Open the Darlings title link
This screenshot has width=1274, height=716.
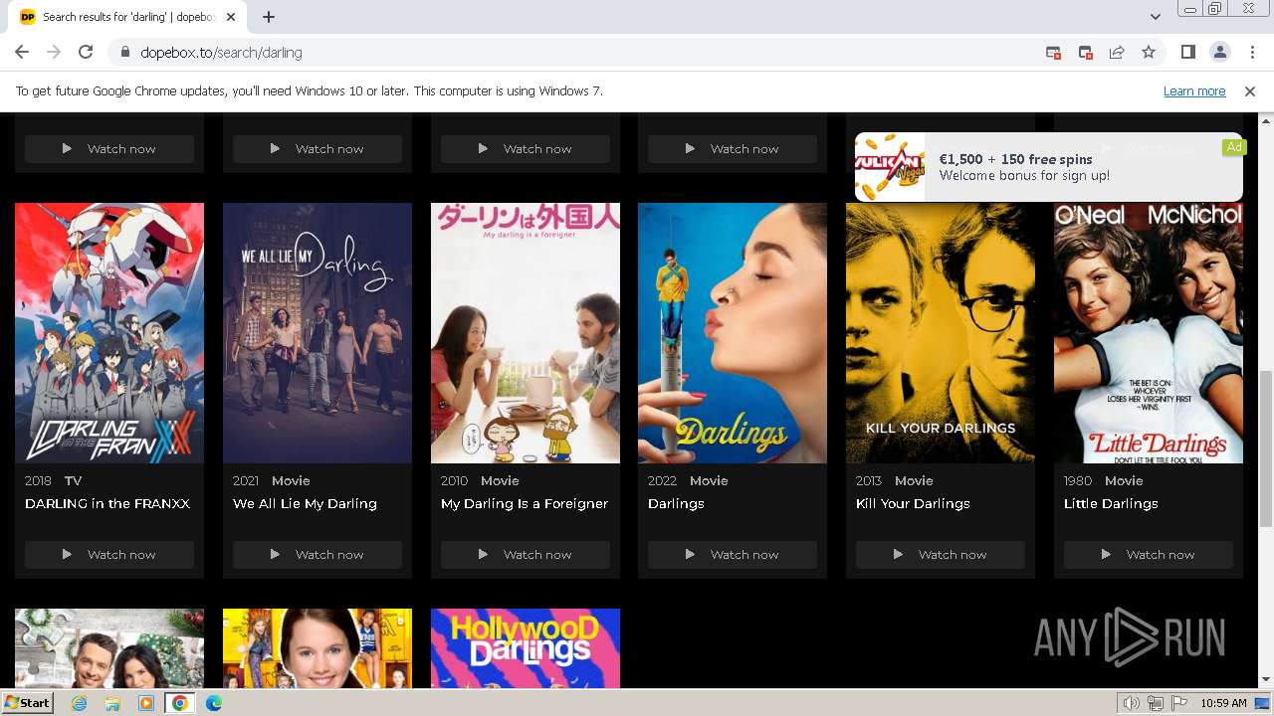click(x=676, y=504)
